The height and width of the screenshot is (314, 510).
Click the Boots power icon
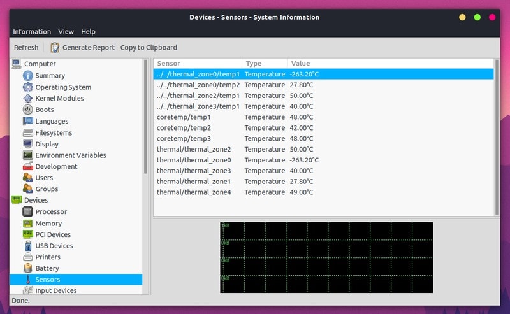point(28,110)
